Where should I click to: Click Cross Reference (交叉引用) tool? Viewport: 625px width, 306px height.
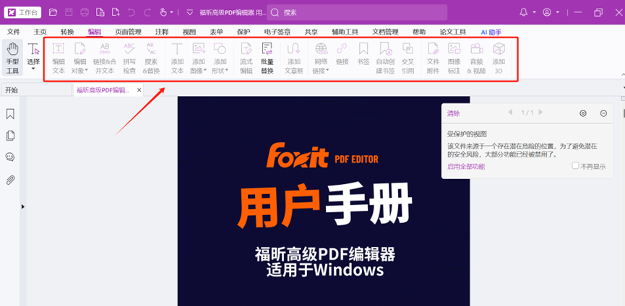[x=408, y=58]
